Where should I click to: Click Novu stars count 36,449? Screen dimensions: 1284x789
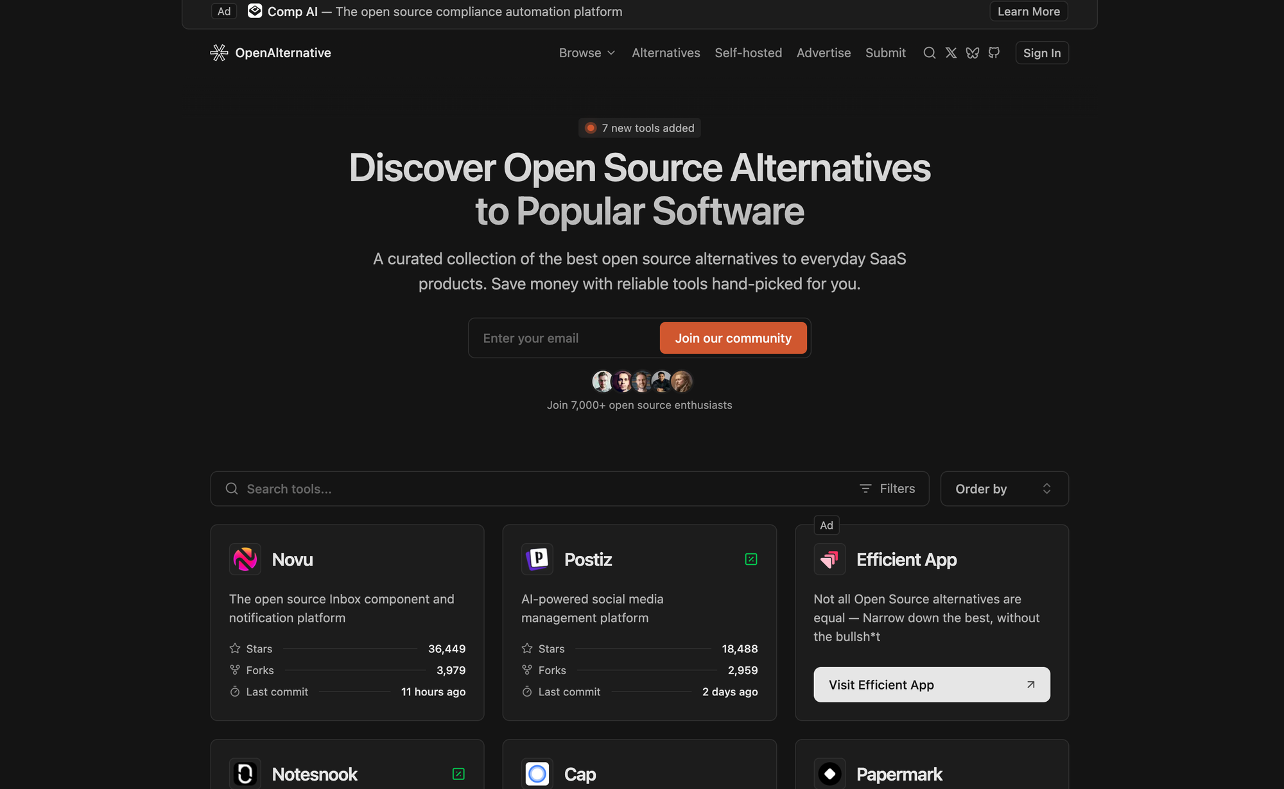tap(447, 648)
